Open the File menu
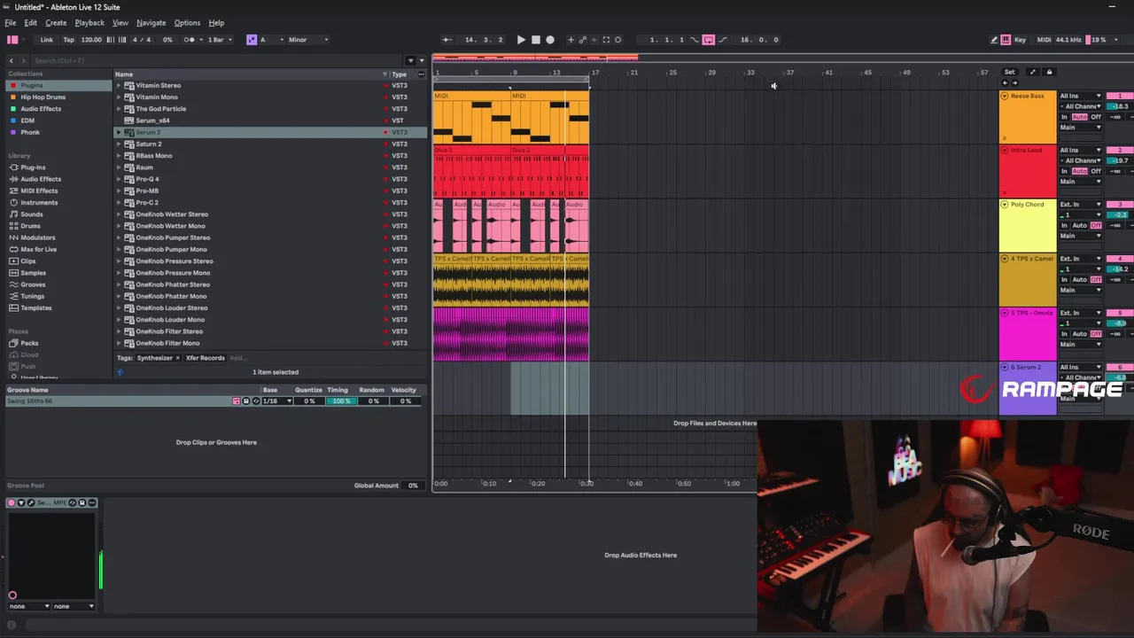The height and width of the screenshot is (638, 1134). (x=11, y=23)
